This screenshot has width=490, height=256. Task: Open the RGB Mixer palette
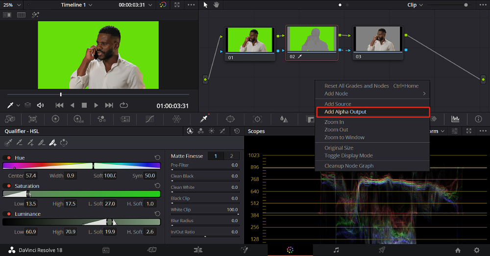101,119
